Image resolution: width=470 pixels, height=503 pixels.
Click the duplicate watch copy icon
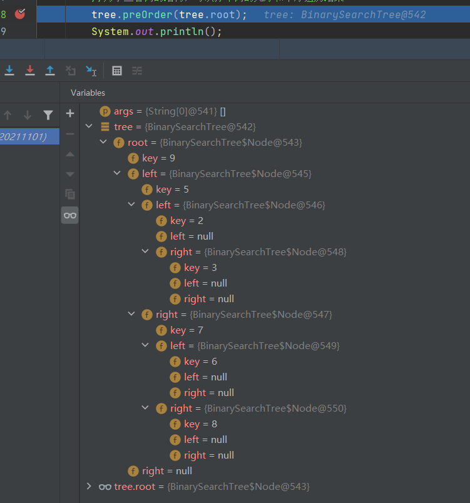pyautogui.click(x=70, y=194)
